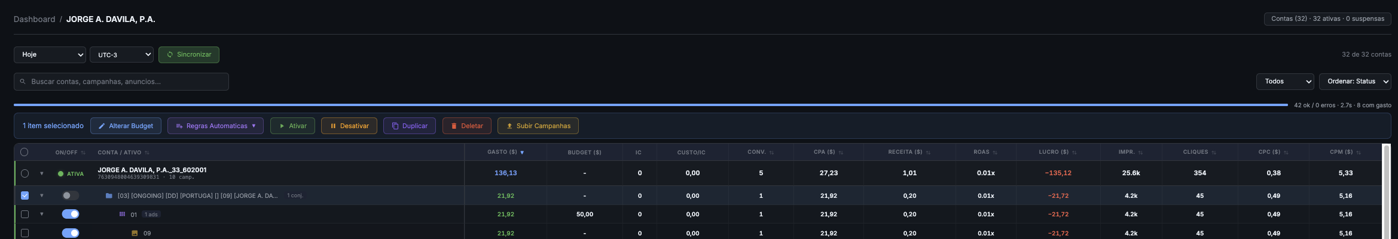This screenshot has height=239, width=1398.
Task: Click the Duplicar button
Action: (x=410, y=126)
